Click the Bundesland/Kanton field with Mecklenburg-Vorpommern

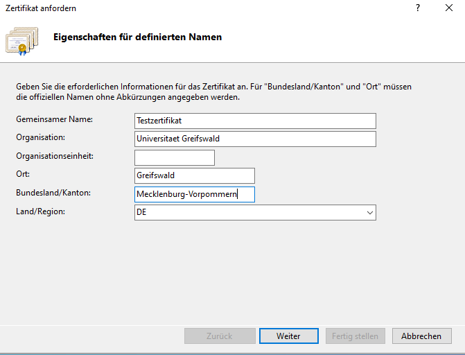[194, 194]
